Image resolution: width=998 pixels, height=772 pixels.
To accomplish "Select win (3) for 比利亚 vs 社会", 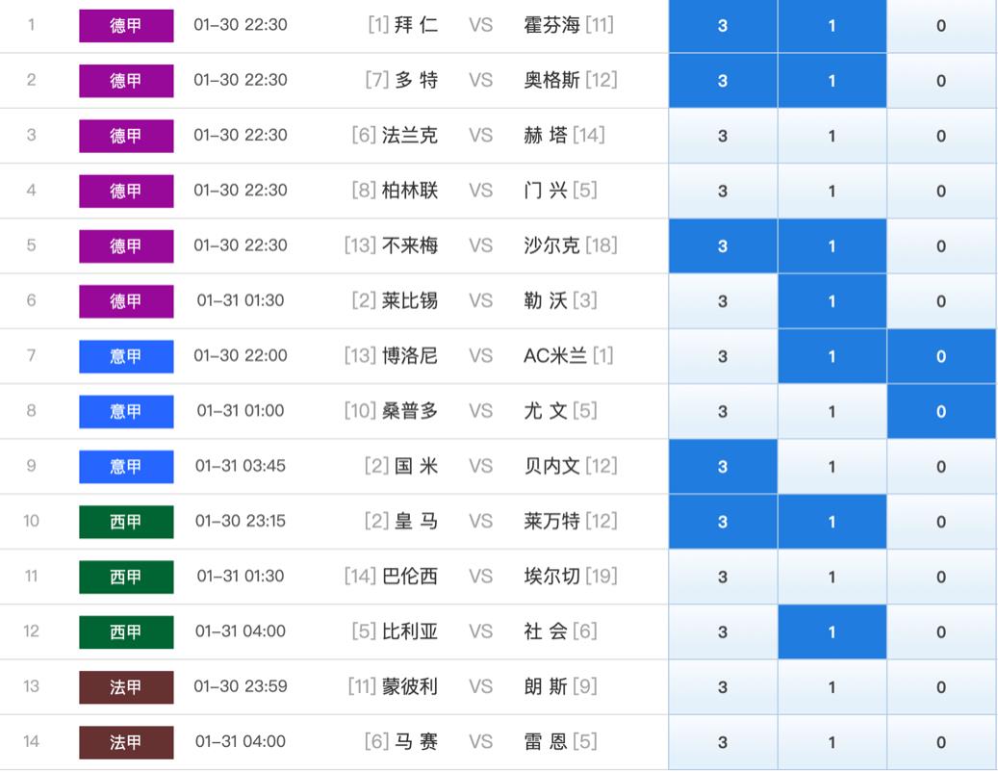I will [x=723, y=632].
